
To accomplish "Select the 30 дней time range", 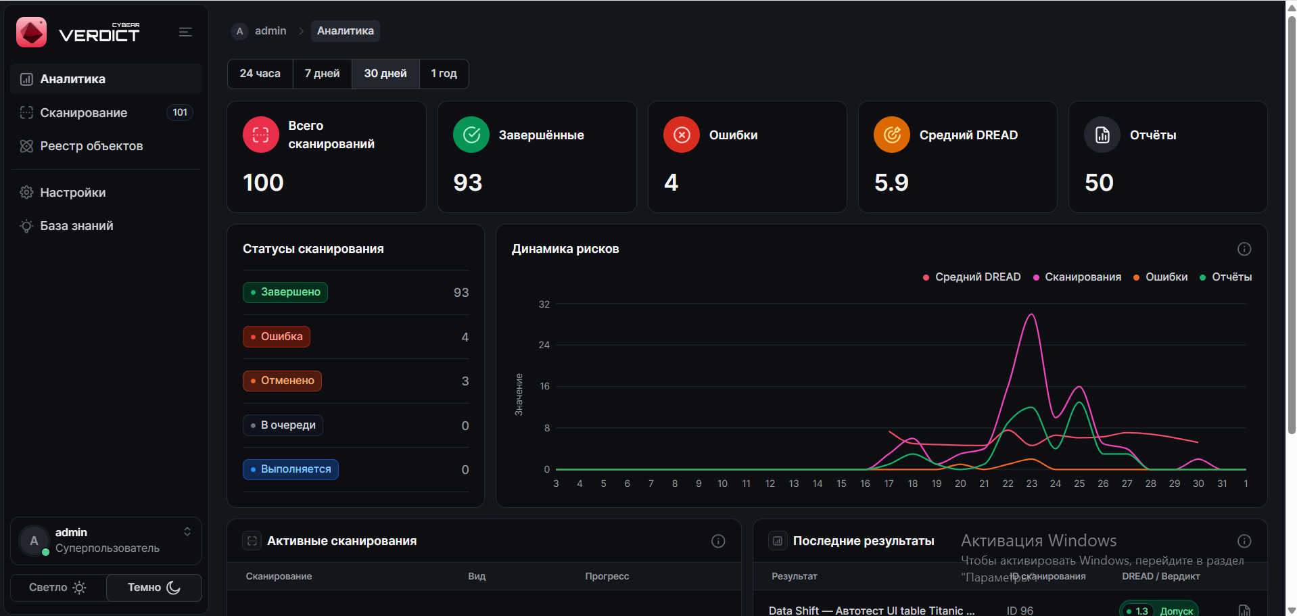I will tap(385, 74).
